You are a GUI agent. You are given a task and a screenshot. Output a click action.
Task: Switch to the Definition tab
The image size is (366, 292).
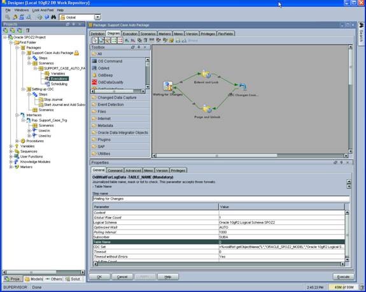[97, 34]
